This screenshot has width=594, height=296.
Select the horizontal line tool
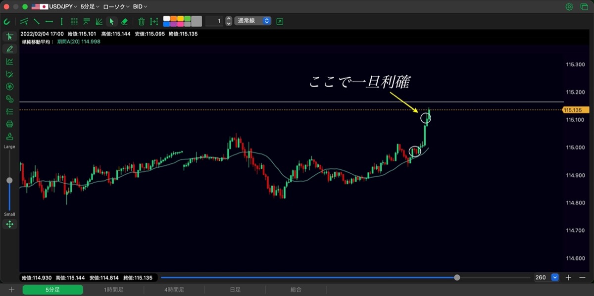click(49, 21)
